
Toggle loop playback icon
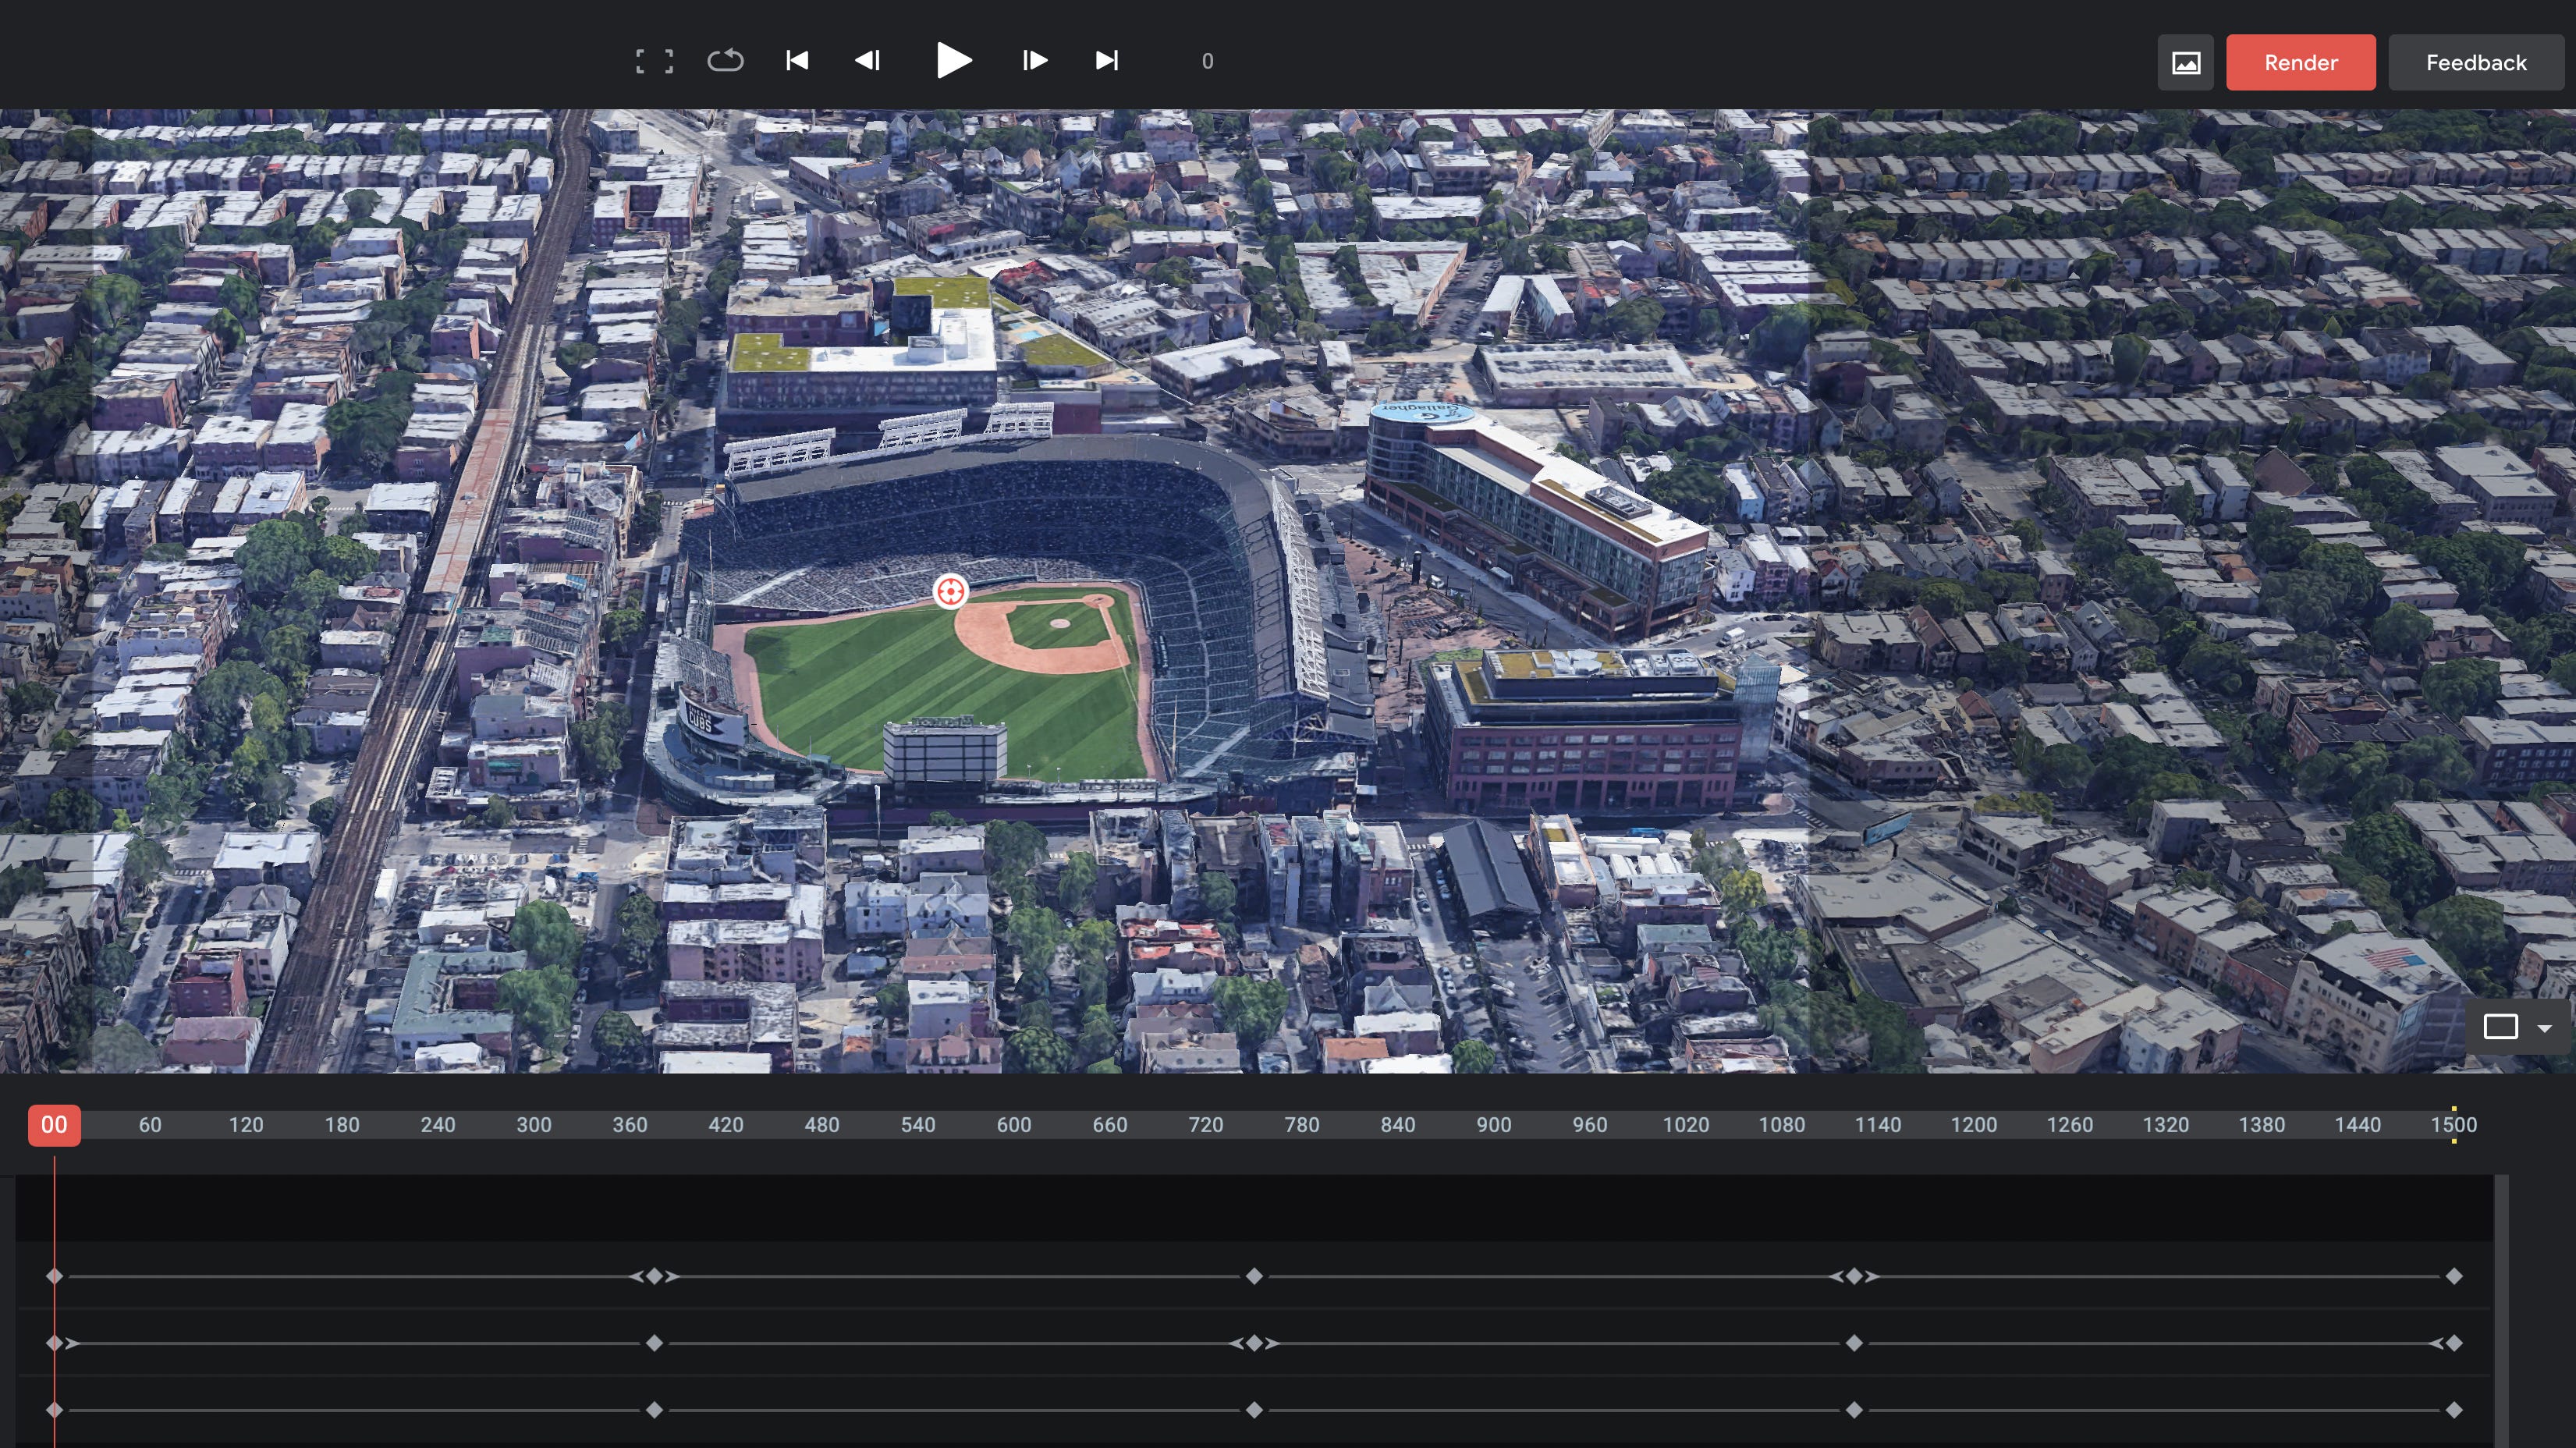[x=725, y=61]
